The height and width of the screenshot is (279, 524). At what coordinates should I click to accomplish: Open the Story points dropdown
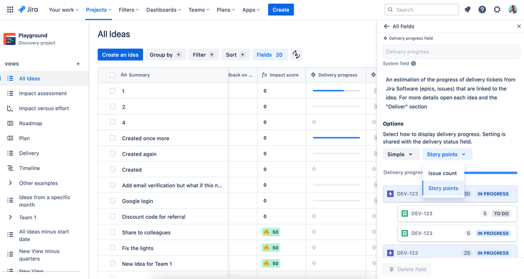point(446,154)
